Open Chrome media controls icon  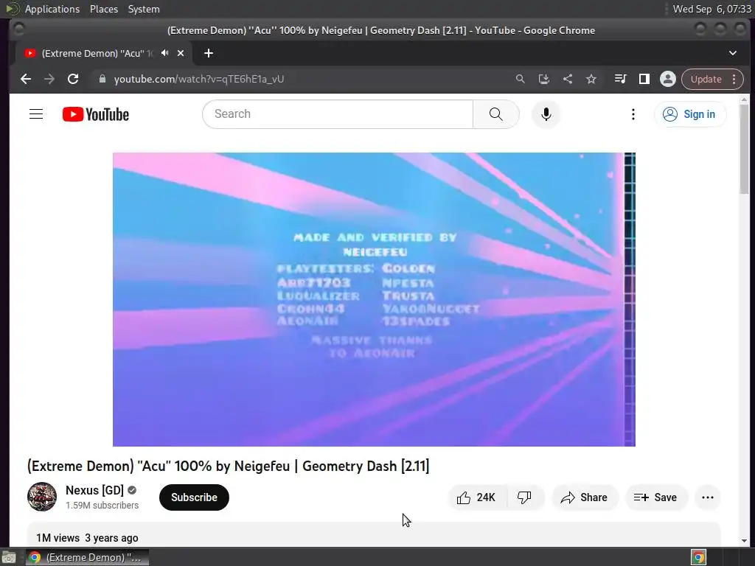[621, 79]
